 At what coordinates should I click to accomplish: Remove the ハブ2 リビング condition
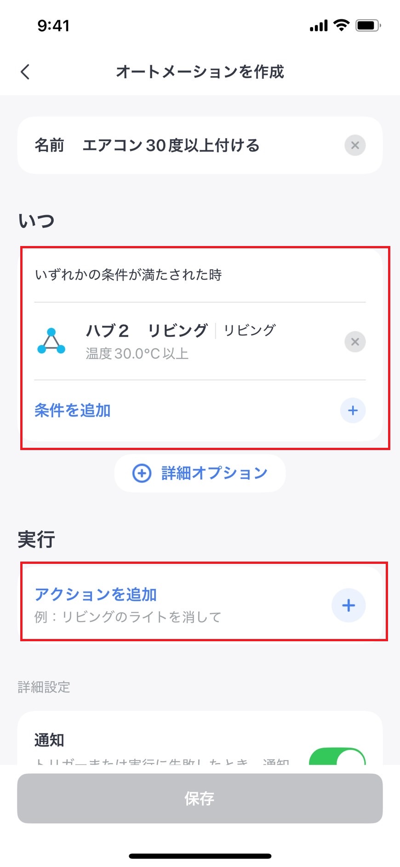(x=354, y=342)
